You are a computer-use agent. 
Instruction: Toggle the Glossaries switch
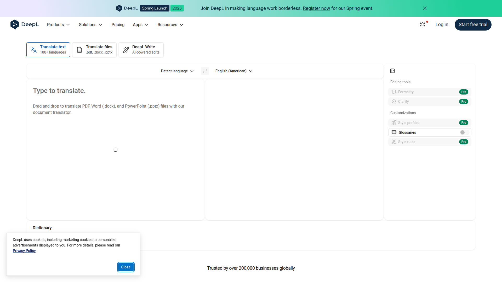(464, 132)
